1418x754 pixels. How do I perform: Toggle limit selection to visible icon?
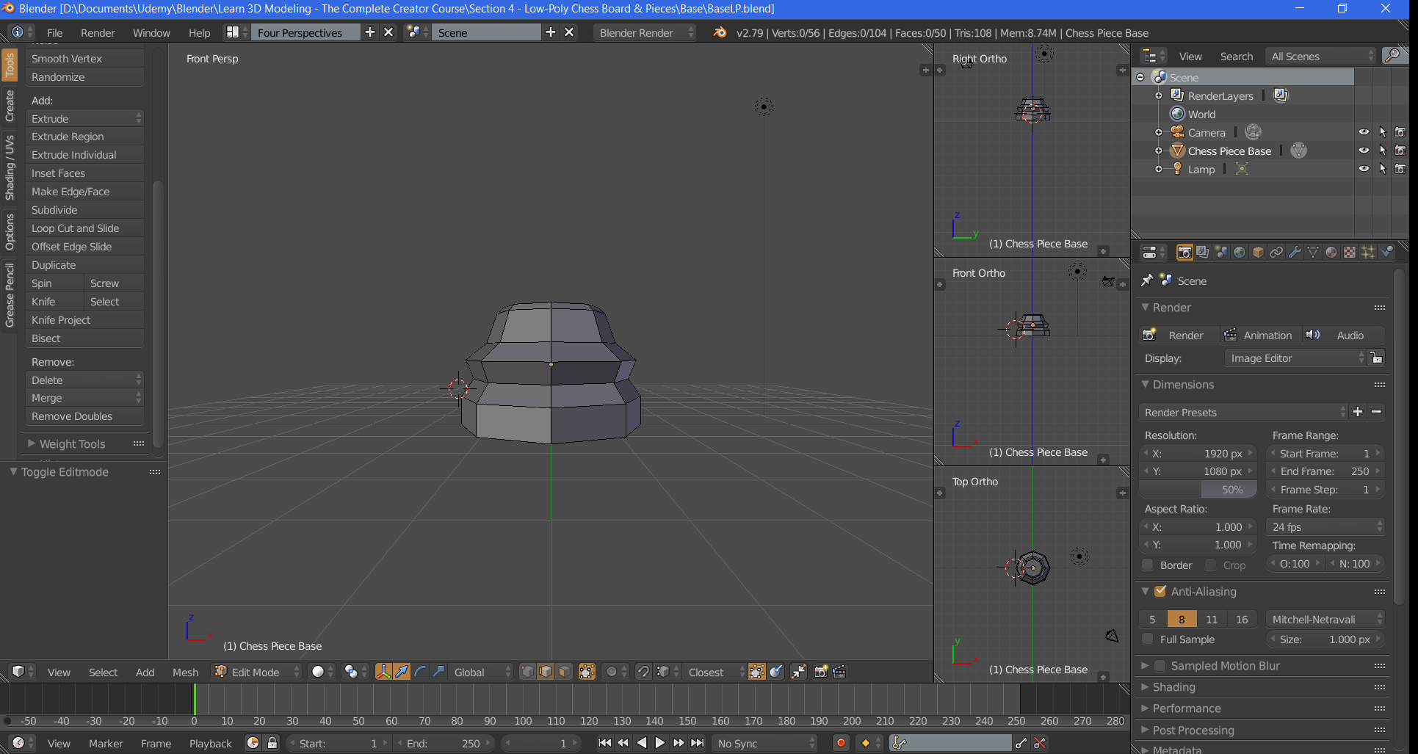click(x=587, y=672)
